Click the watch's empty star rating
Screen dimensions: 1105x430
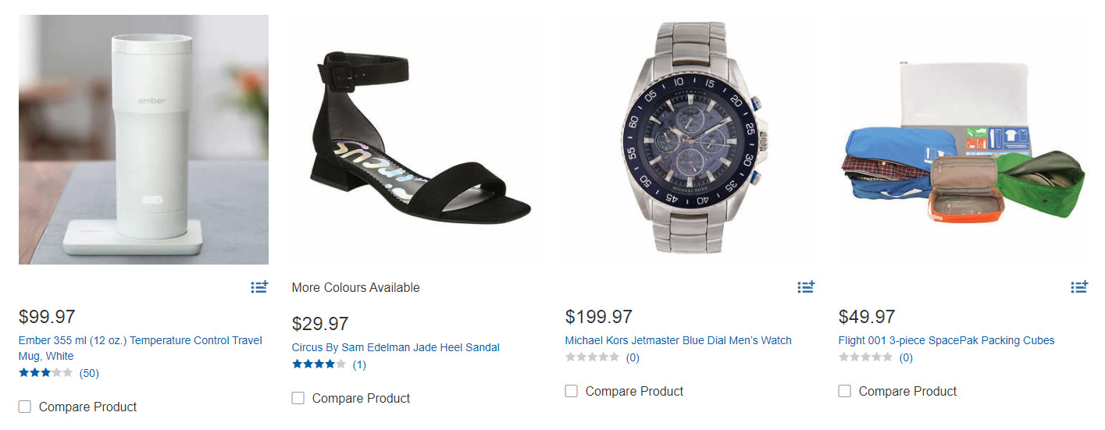point(592,357)
